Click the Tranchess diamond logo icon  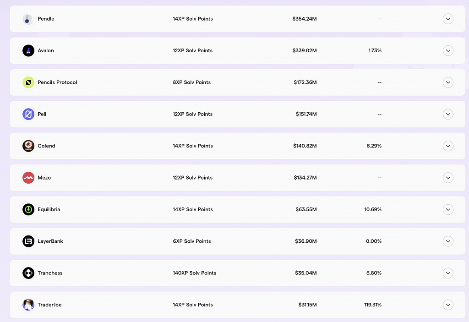coord(28,273)
